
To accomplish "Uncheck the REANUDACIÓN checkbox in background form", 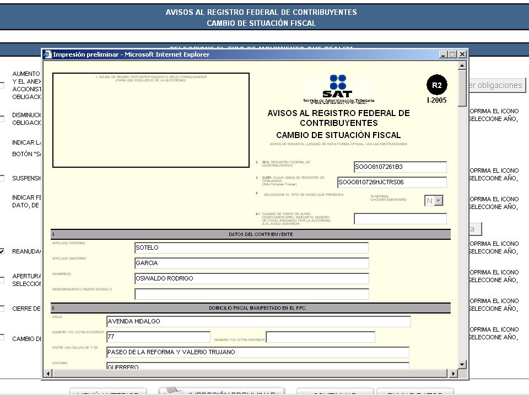I will coord(2,251).
